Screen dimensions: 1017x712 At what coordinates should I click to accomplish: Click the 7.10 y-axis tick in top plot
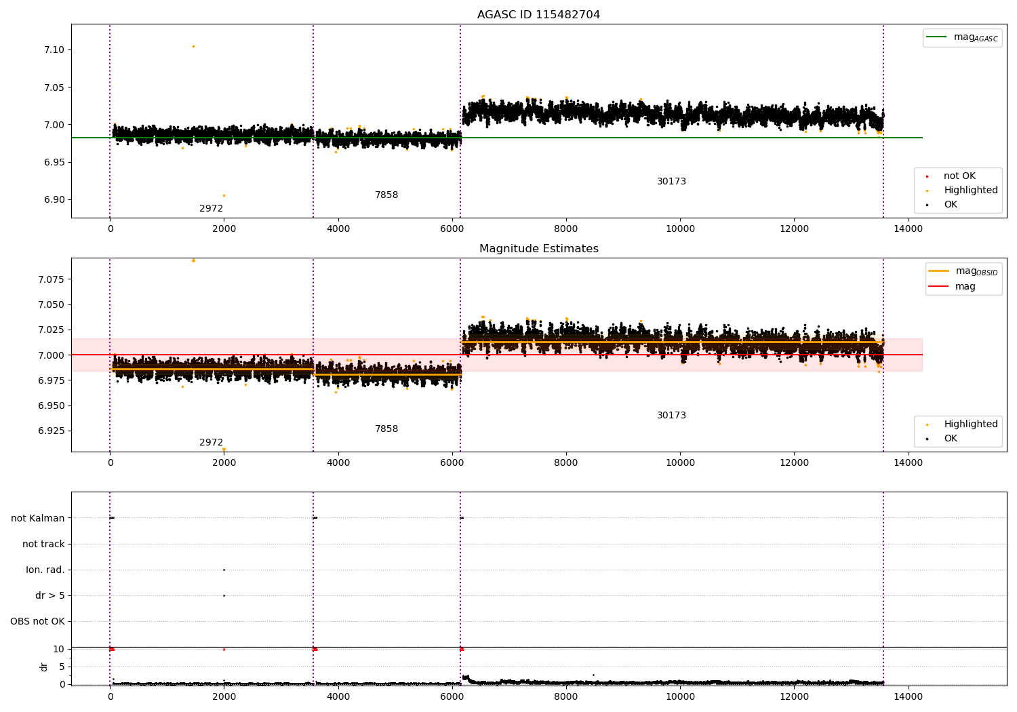point(54,50)
